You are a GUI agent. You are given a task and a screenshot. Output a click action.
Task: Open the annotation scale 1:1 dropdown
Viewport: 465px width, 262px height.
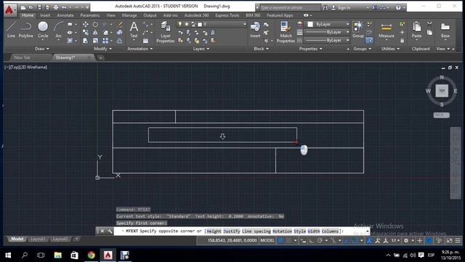coord(395,241)
